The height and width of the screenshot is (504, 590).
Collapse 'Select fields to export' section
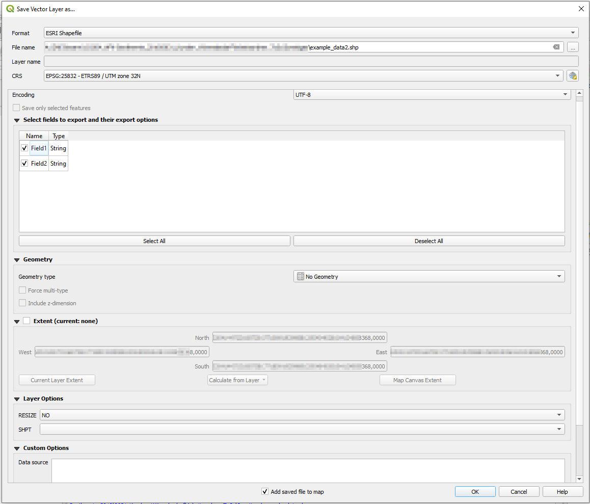16,119
